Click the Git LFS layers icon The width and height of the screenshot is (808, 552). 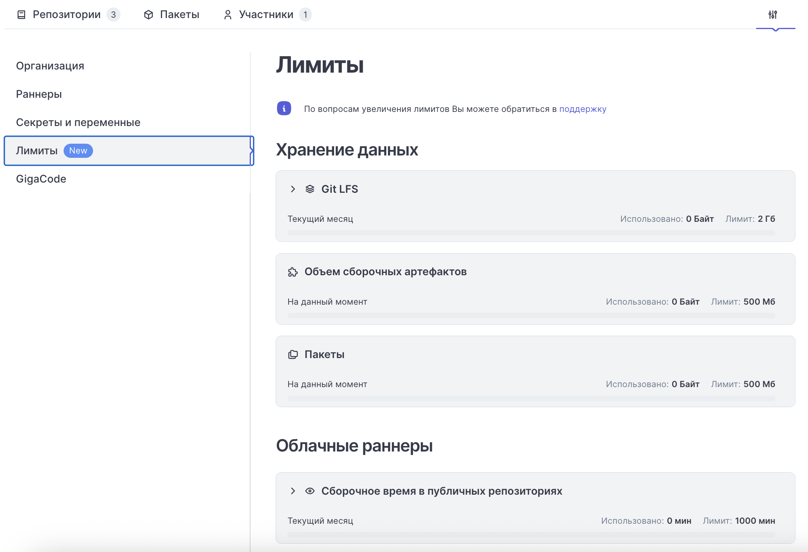(310, 189)
